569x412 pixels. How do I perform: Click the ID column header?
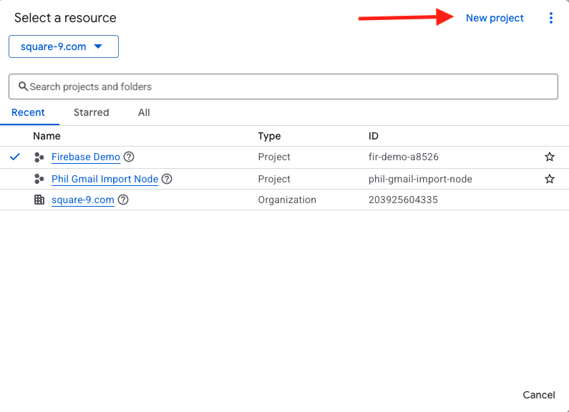(374, 136)
